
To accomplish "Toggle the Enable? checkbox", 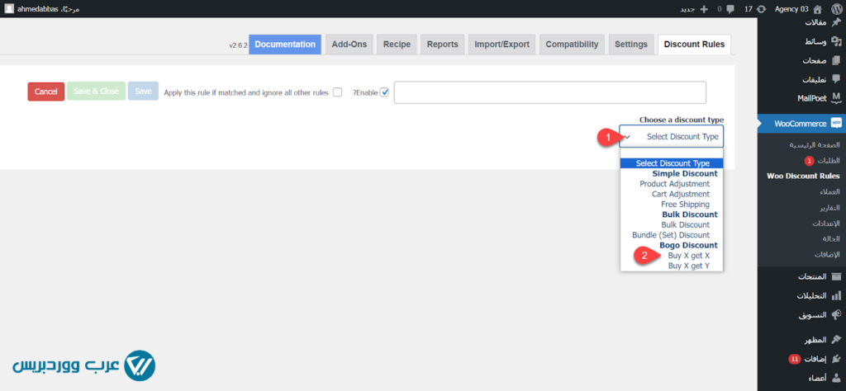I will click(384, 92).
